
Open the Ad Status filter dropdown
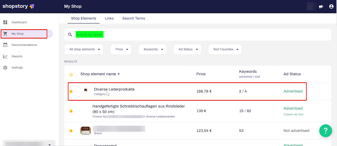(187, 49)
